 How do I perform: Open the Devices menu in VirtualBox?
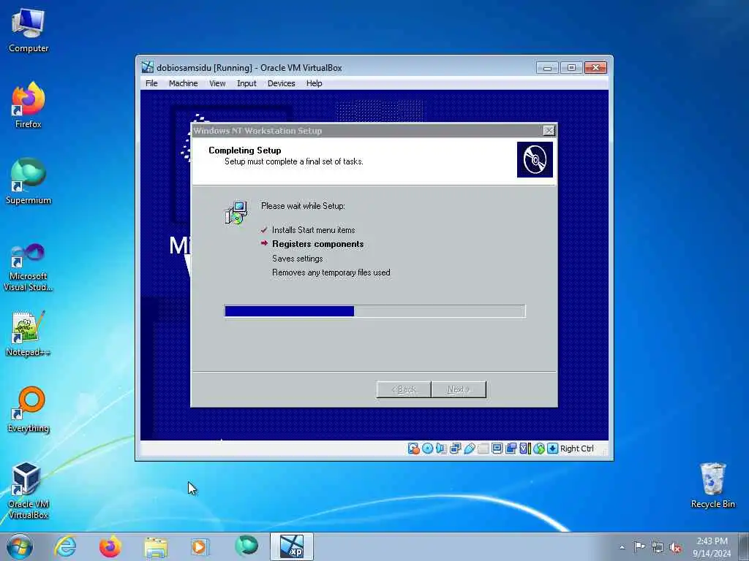(x=282, y=83)
